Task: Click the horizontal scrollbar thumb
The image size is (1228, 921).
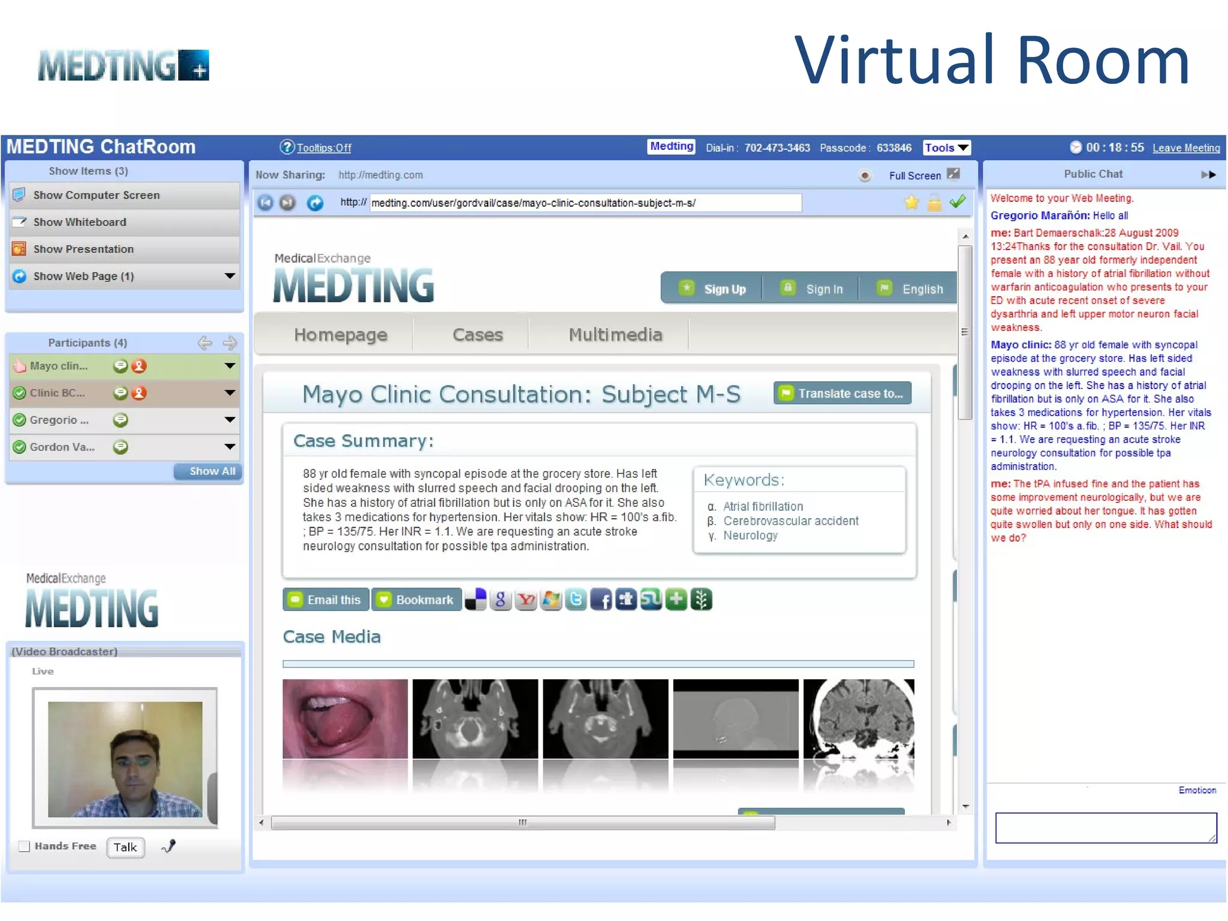Action: 523,823
